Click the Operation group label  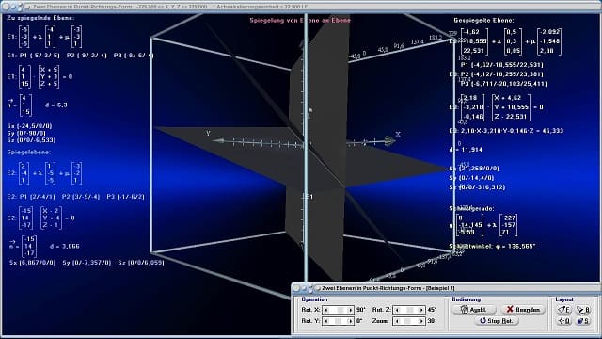click(314, 299)
